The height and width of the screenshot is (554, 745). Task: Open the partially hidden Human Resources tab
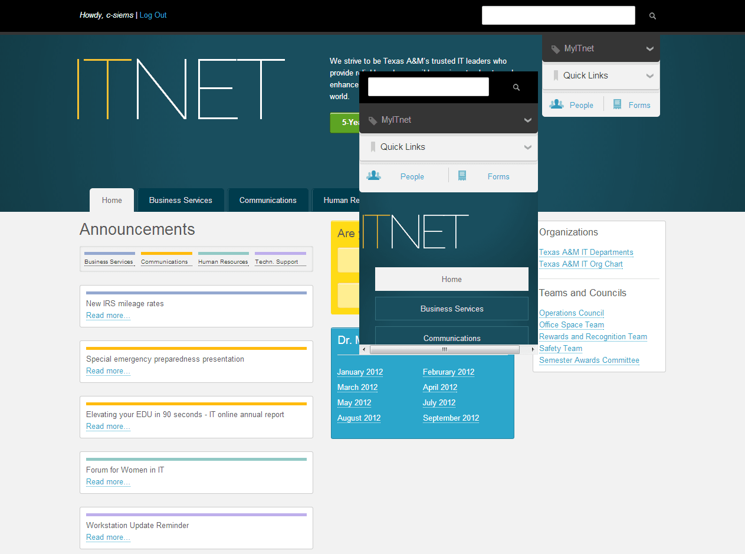click(x=336, y=200)
